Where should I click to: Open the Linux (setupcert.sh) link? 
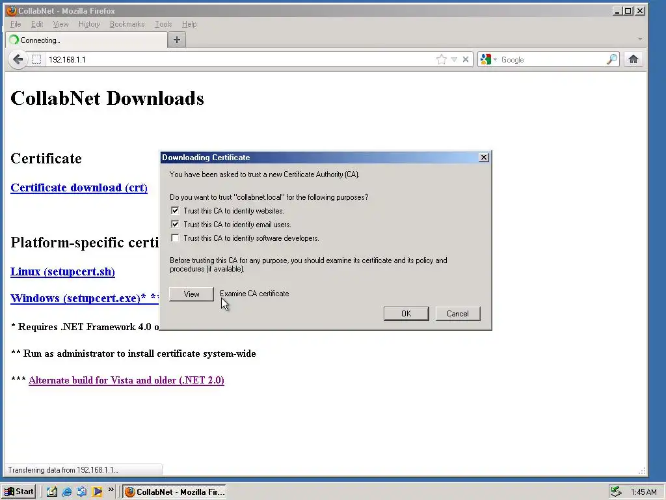62,271
